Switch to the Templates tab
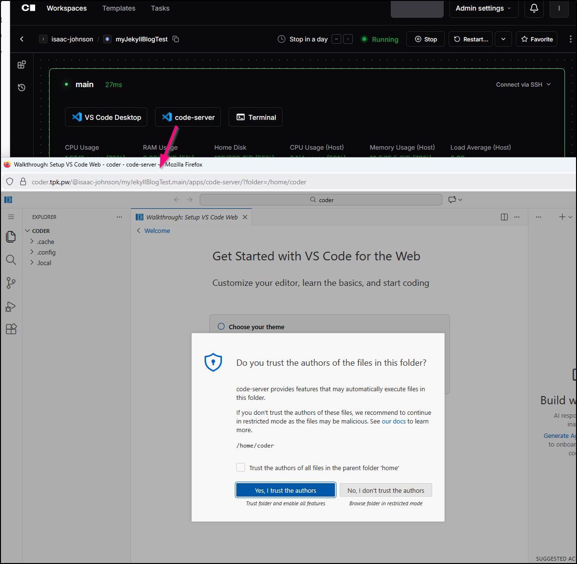577x564 pixels. [x=119, y=8]
